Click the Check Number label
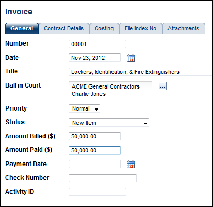Viewport: 213px width, 207px height. 27,178
